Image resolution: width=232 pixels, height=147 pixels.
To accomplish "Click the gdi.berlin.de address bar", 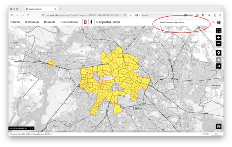I will coord(83,15).
